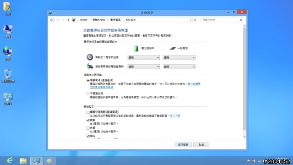Viewport: 293px width, 165px height.
Task: Click the laptop lid close icon
Action: (x=90, y=66)
